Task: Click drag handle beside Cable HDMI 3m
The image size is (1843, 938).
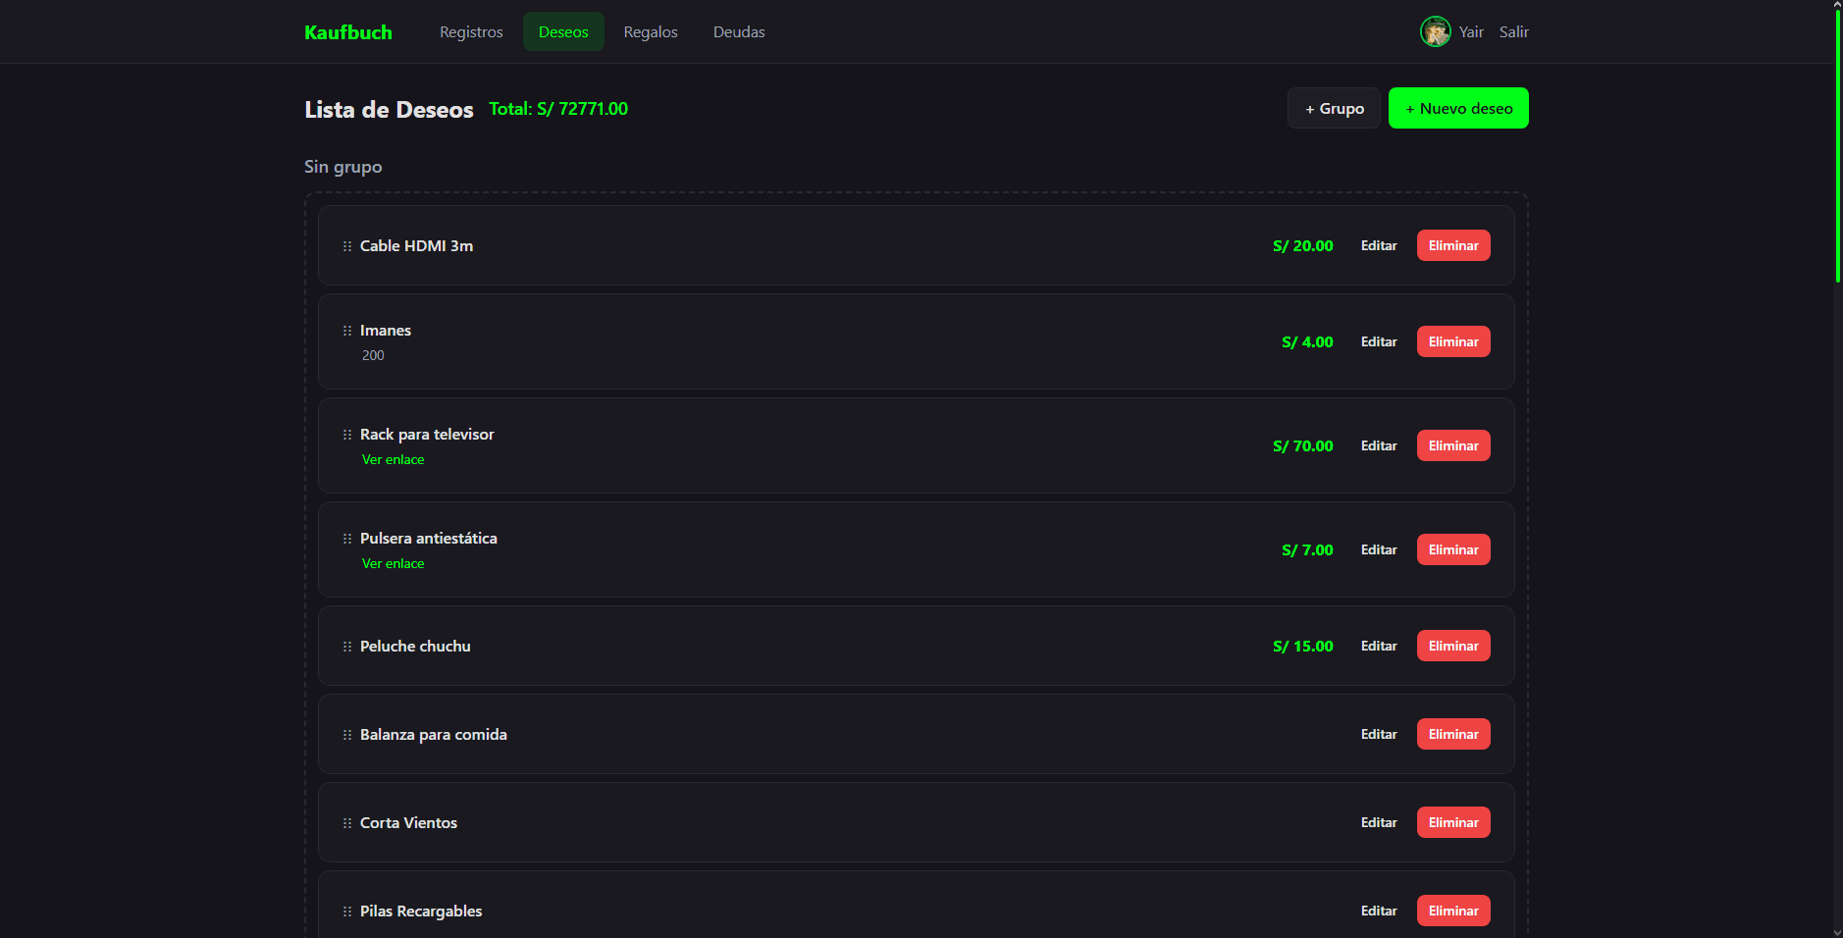Action: (346, 246)
